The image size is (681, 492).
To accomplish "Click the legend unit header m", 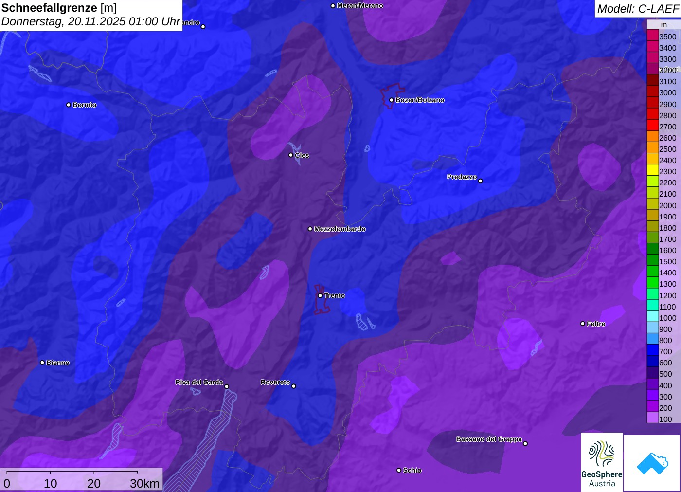I will [x=664, y=25].
